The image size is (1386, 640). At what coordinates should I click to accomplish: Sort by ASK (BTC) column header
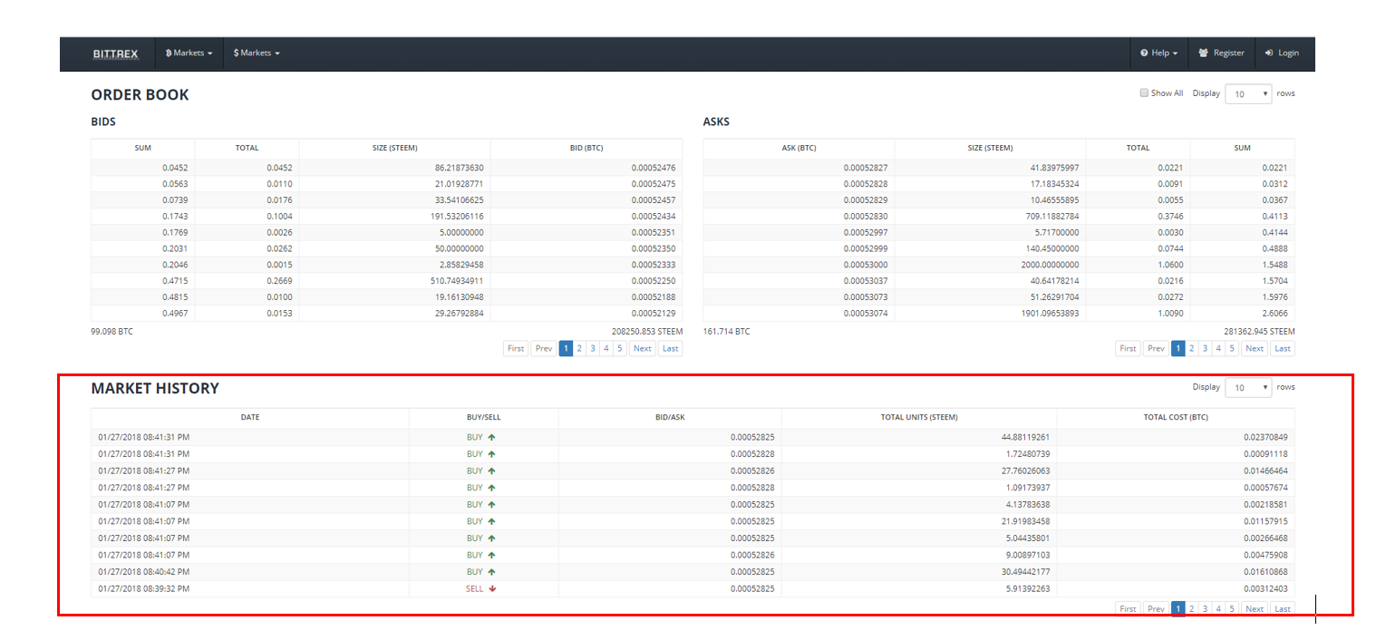pos(799,148)
